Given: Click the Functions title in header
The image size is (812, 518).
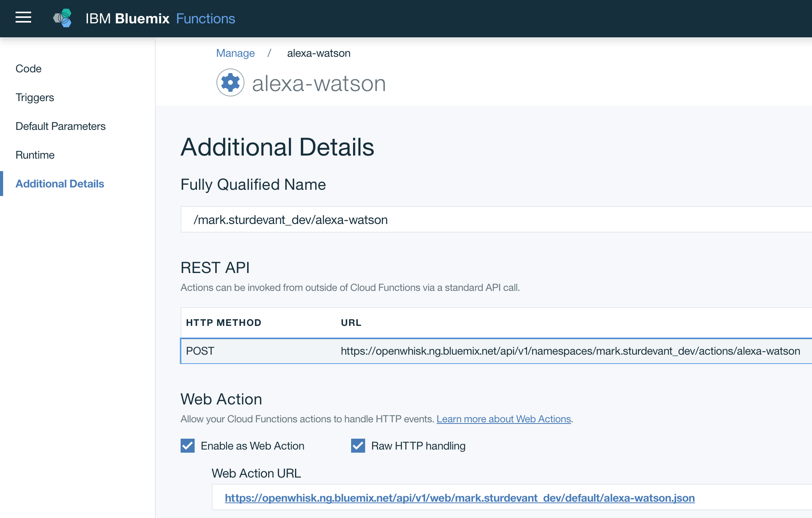Looking at the screenshot, I should 206,19.
